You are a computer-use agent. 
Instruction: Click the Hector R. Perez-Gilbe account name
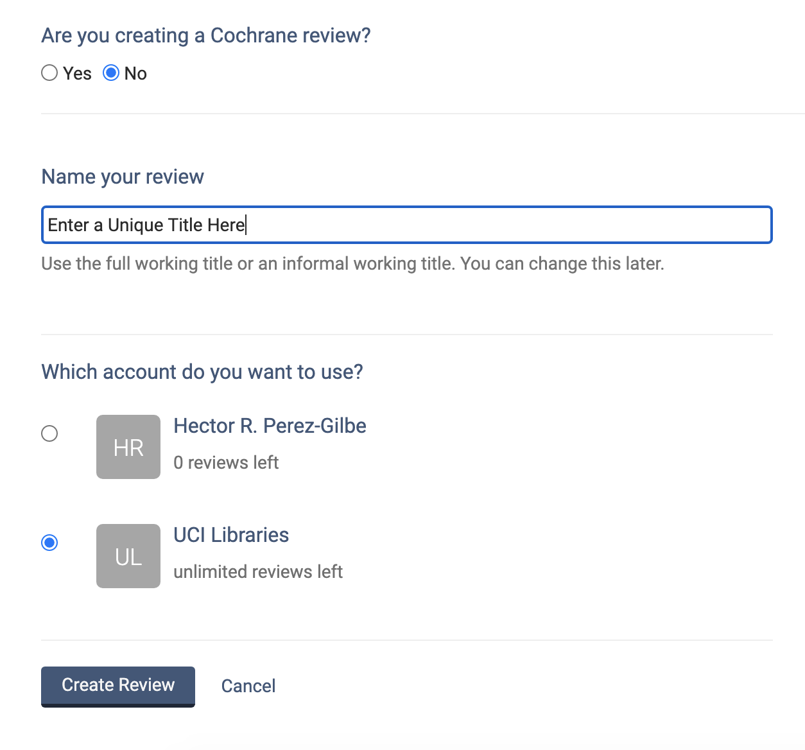(270, 426)
